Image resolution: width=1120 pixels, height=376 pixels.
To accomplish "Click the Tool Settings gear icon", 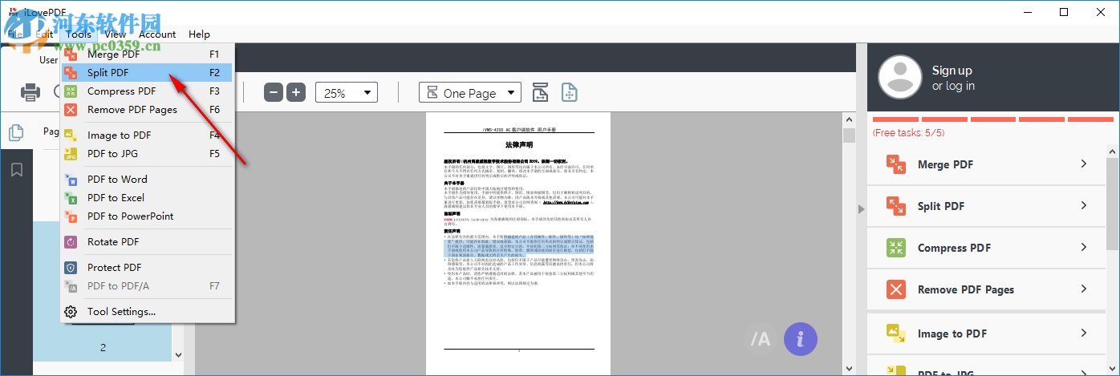I will pos(71,312).
